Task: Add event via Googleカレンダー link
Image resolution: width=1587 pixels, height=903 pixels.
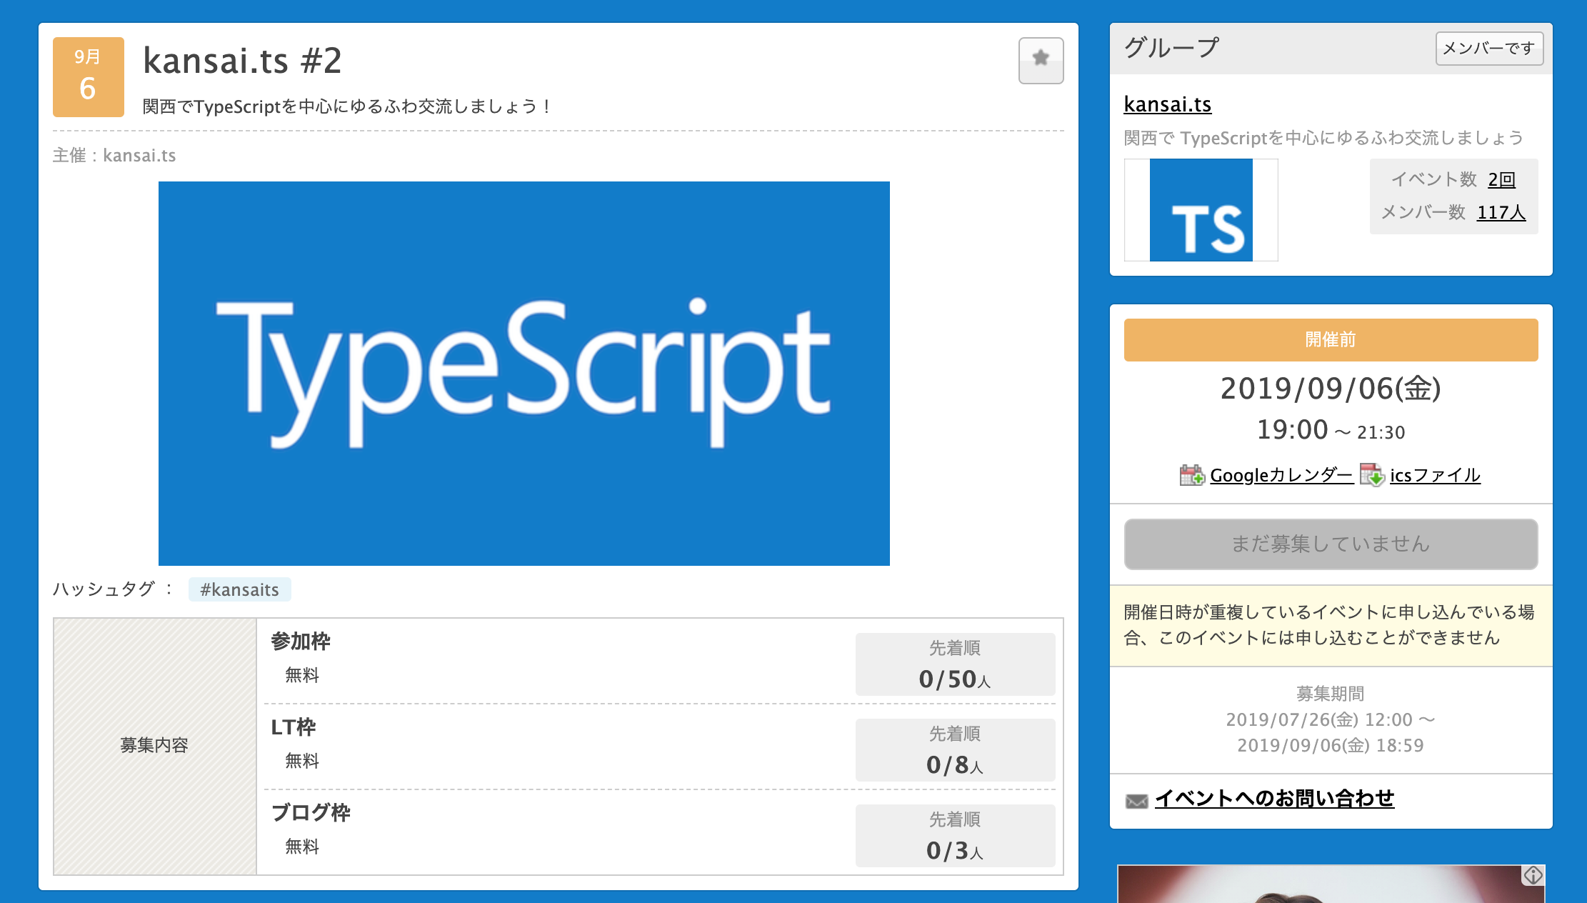Action: pyautogui.click(x=1281, y=475)
